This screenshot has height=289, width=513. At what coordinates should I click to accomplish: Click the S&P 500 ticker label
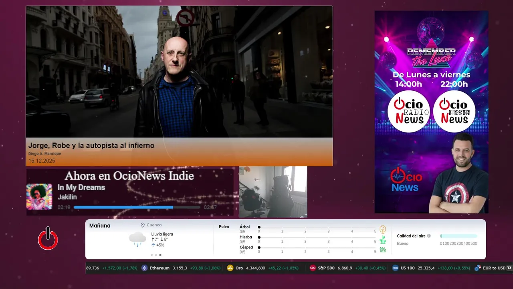click(x=326, y=268)
